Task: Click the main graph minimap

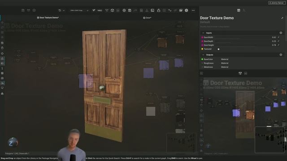Action: 181,143
